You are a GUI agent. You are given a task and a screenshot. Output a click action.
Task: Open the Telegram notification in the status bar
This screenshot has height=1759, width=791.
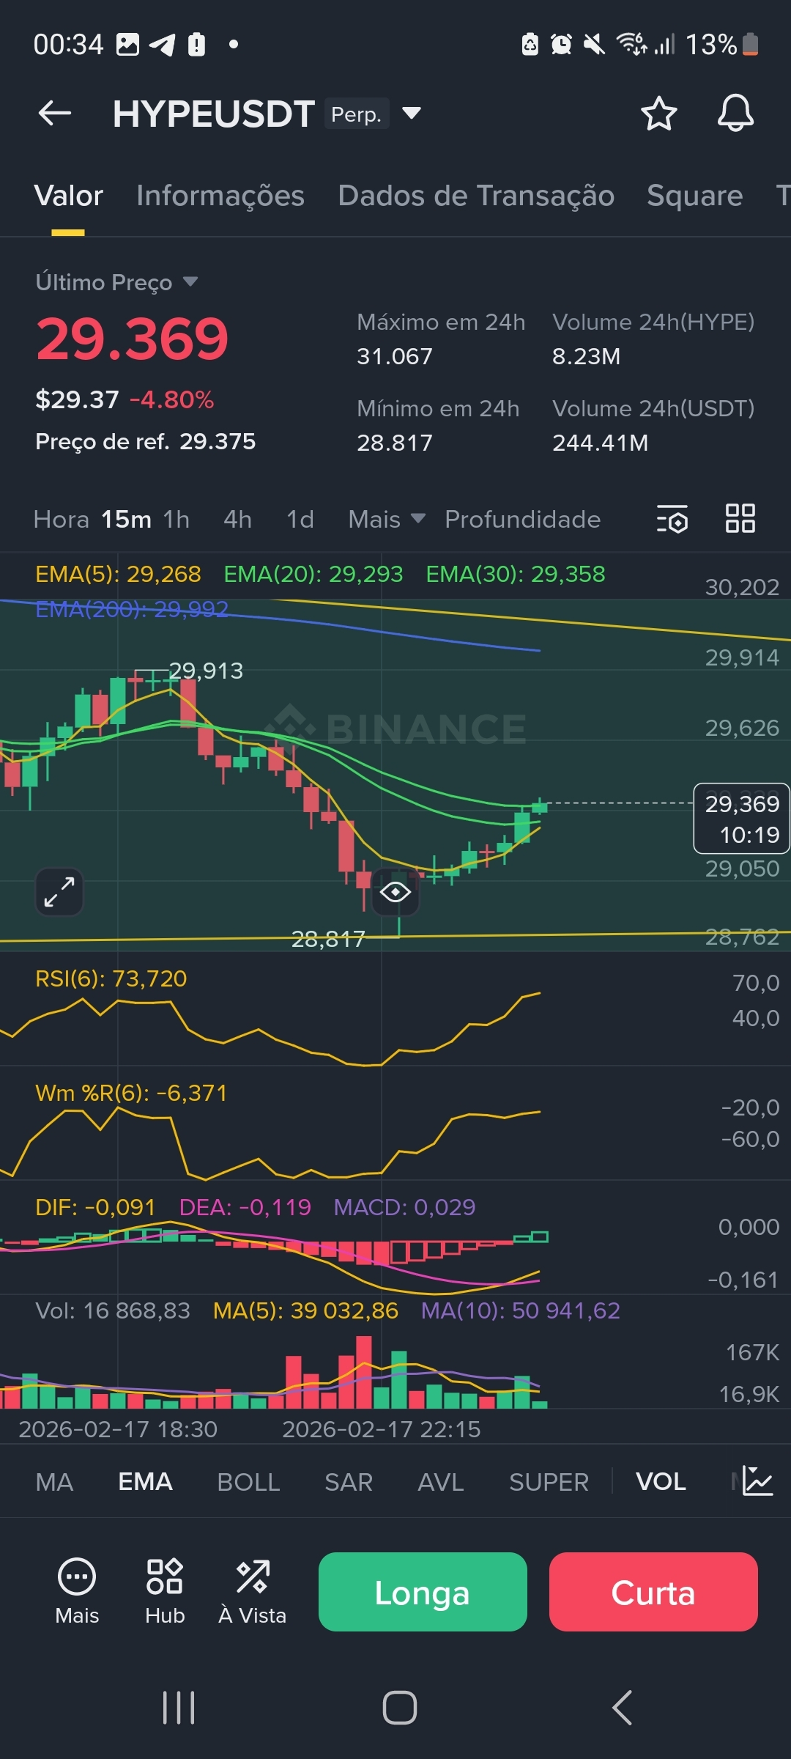pos(163,45)
